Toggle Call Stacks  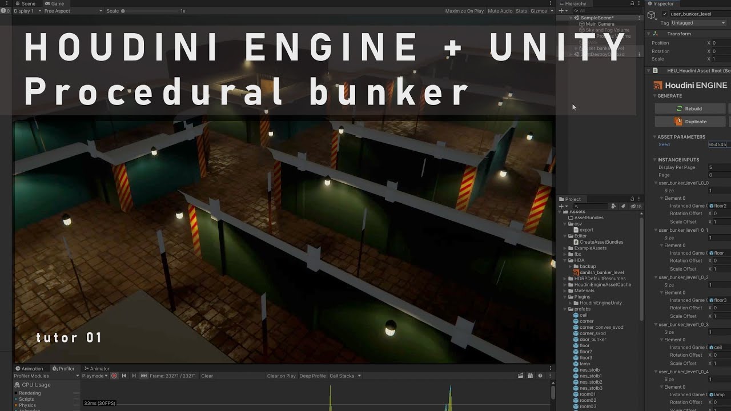(x=345, y=376)
